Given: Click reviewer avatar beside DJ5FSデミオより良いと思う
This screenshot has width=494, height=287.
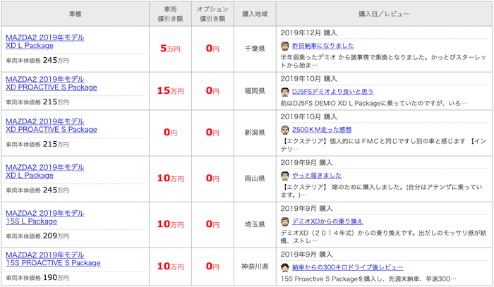Looking at the screenshot, I should click(x=285, y=92).
